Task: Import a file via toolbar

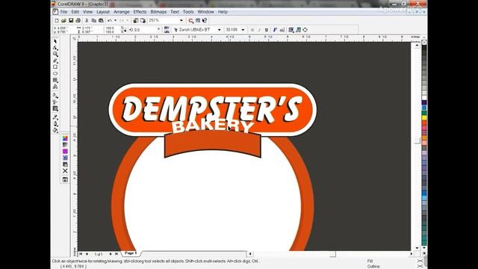Action: [136, 20]
